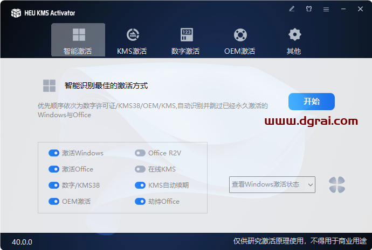This screenshot has width=372, height=250.
Task: Click the version number 40.0.0
Action: click(22, 242)
